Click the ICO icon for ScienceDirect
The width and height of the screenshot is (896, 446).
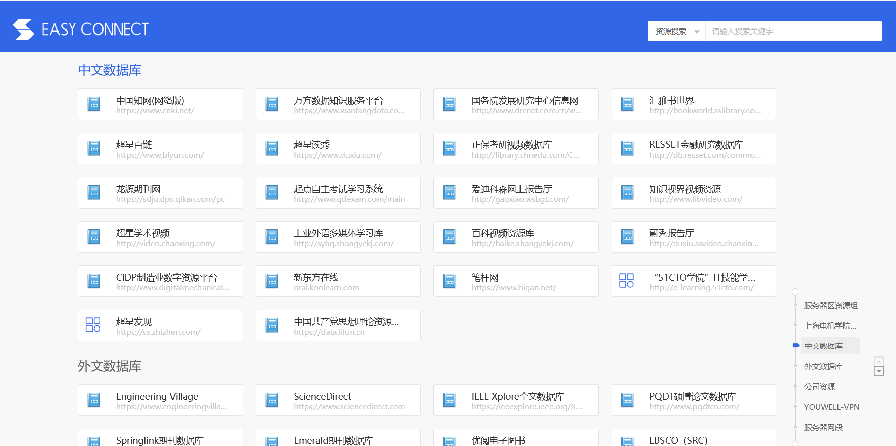(272, 400)
